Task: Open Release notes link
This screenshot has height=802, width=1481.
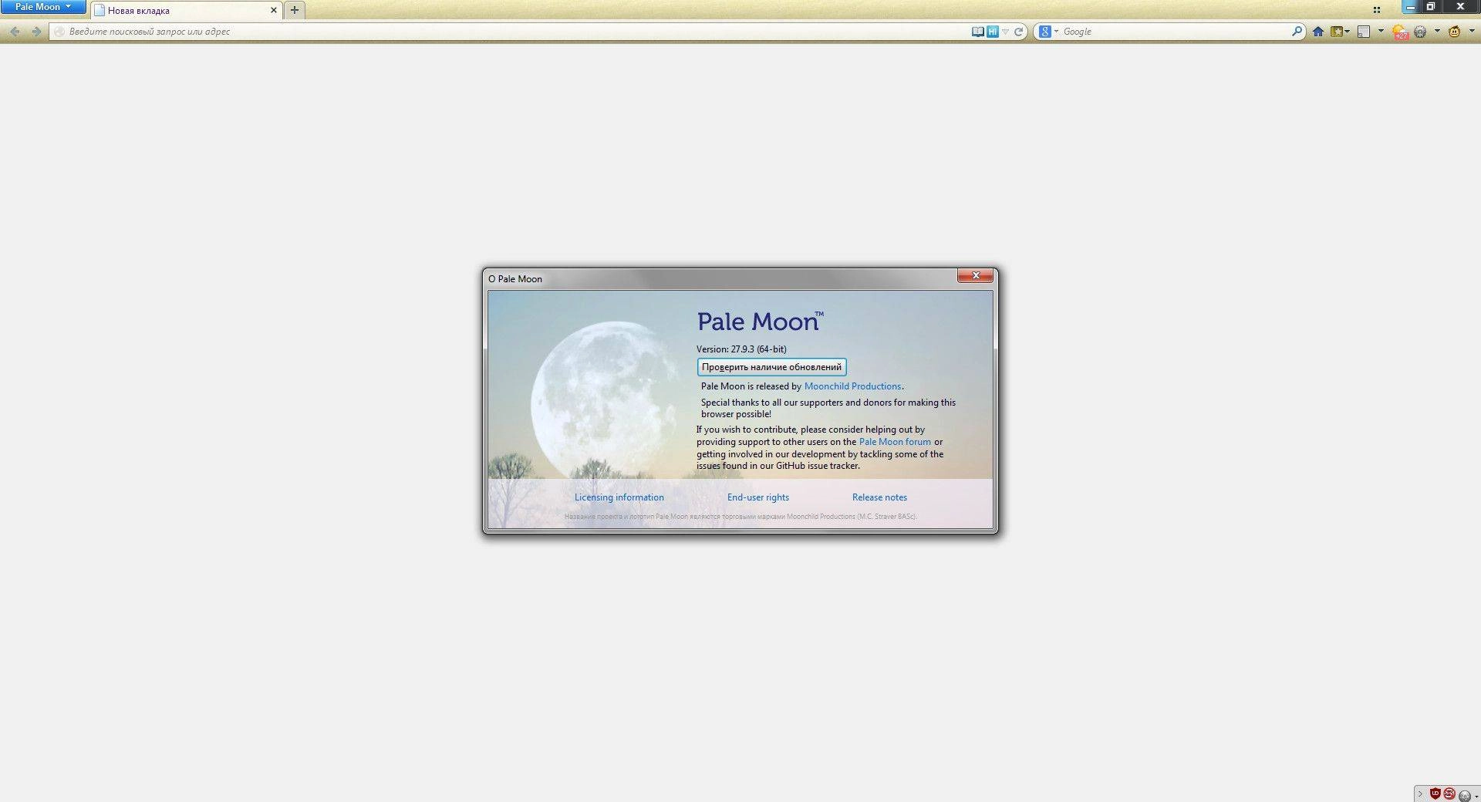Action: point(879,497)
